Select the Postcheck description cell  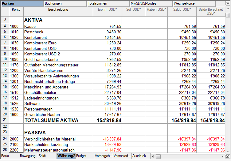58,32
